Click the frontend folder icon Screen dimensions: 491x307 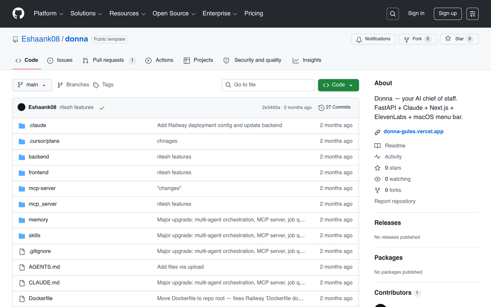(x=22, y=173)
